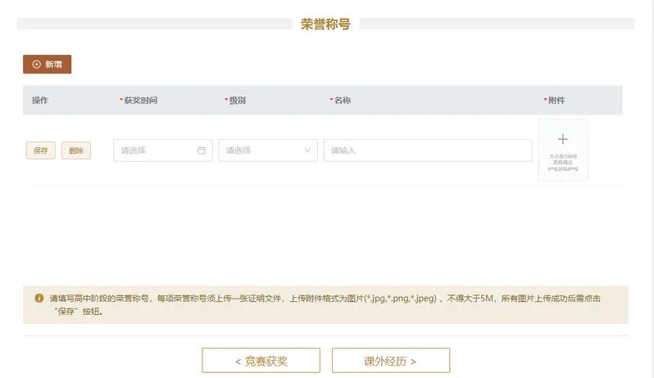Click the 获奖时间 column header
Image resolution: width=654 pixels, height=378 pixels.
point(140,101)
